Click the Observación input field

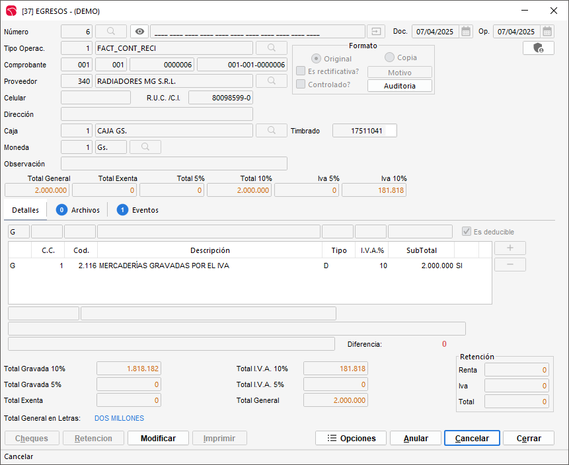tap(174, 164)
